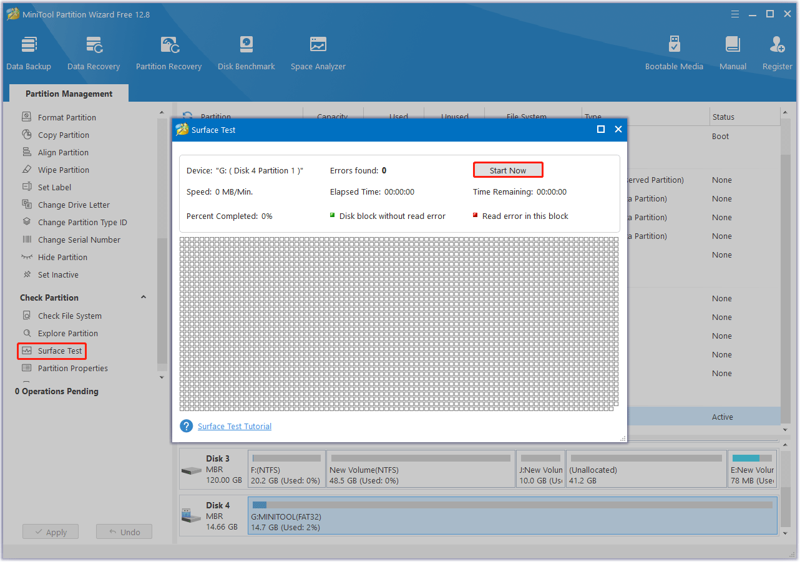Select F:(NTFS) partition on Disk 3
Viewport: 800px width, 562px height.
tap(286, 468)
